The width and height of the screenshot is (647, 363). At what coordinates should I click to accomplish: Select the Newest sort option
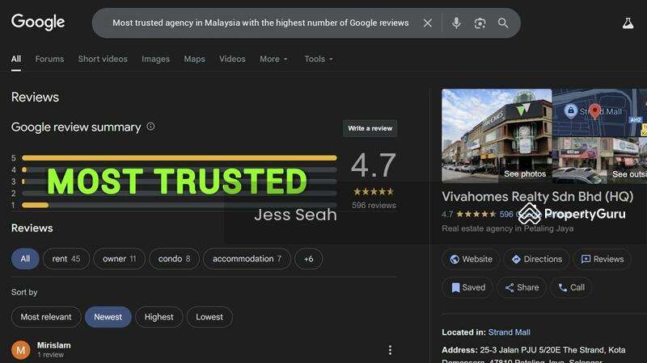[x=108, y=317]
